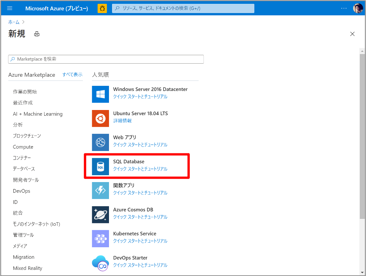Viewport: 366px width, 276px height.
Task: Open SQL Database quick start tutorial link
Action: tap(140, 169)
